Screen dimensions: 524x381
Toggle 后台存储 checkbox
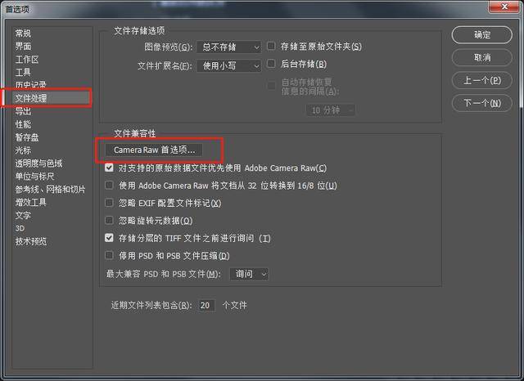click(x=271, y=64)
